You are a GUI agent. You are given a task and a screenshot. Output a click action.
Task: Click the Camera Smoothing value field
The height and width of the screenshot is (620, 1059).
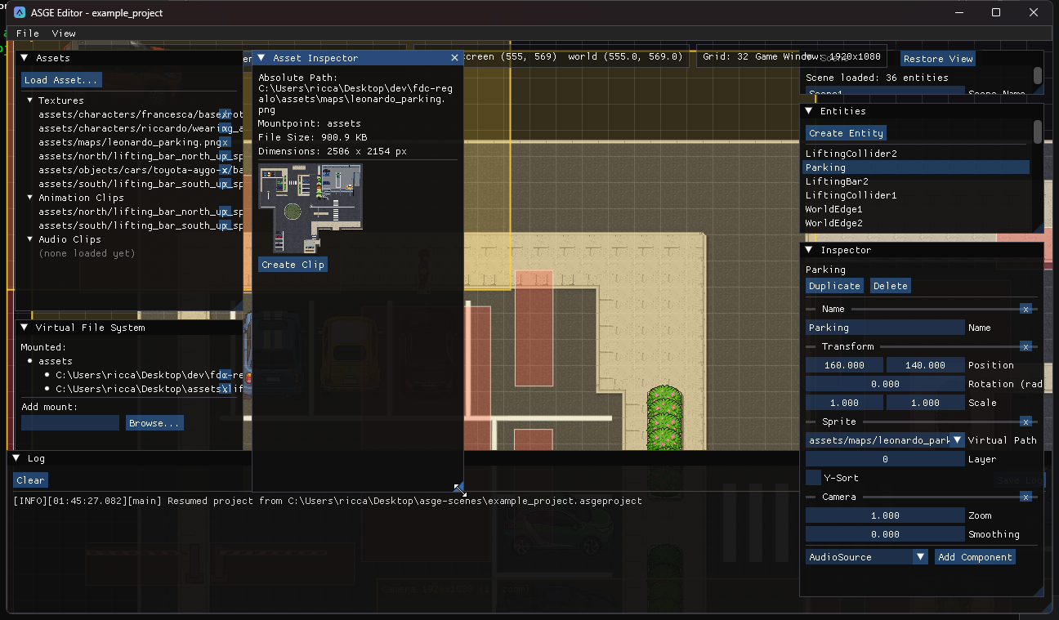[885, 534]
